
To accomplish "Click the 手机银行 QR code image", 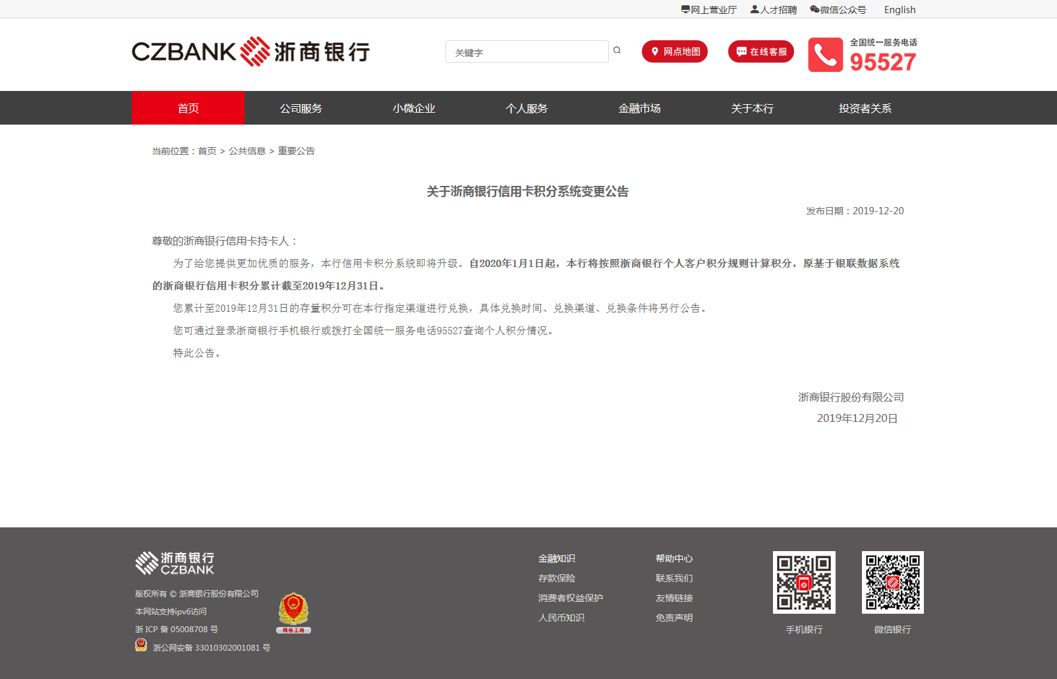I will [x=804, y=582].
